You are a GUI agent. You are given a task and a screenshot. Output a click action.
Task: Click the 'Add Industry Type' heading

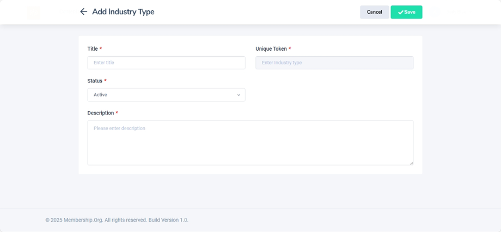point(123,12)
